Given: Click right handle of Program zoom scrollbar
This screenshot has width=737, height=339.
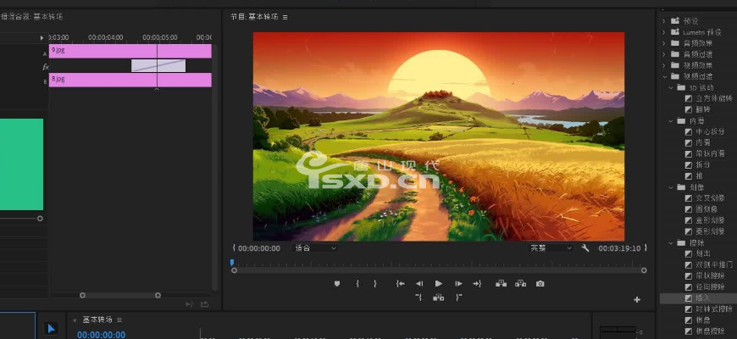Looking at the screenshot, I should click(644, 270).
